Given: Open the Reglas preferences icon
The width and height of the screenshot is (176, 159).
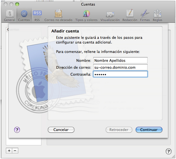Looking at the screenshot, I should point(157,16).
